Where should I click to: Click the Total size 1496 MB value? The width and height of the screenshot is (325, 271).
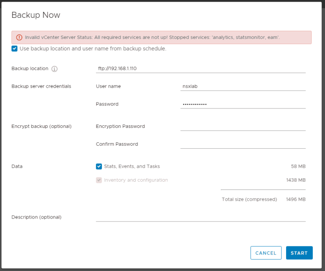coord(296,199)
